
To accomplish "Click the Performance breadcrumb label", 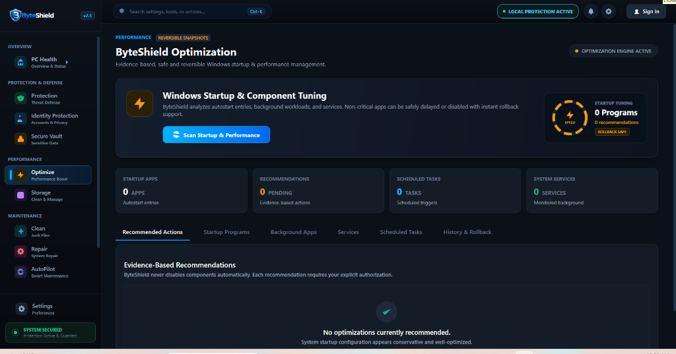I will click(133, 38).
